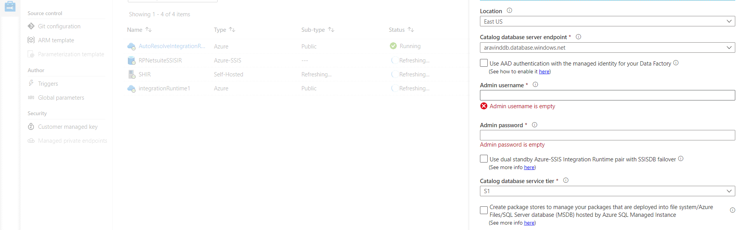Click the Manage toolbox icon in left rail
Viewport: 738px width, 230px height.
10,6
